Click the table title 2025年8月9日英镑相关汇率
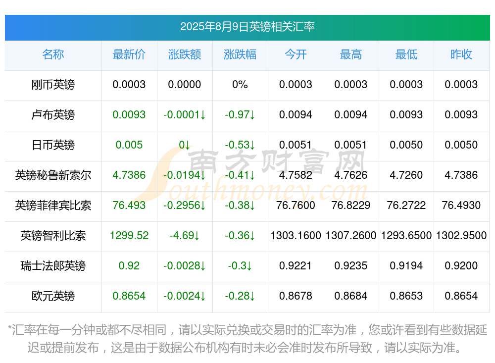Image resolution: width=495 pixels, height=363 pixels. tap(247, 27)
